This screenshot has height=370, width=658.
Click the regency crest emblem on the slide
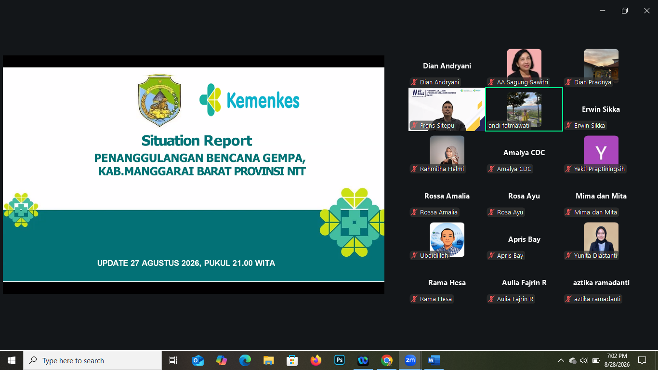point(159,100)
